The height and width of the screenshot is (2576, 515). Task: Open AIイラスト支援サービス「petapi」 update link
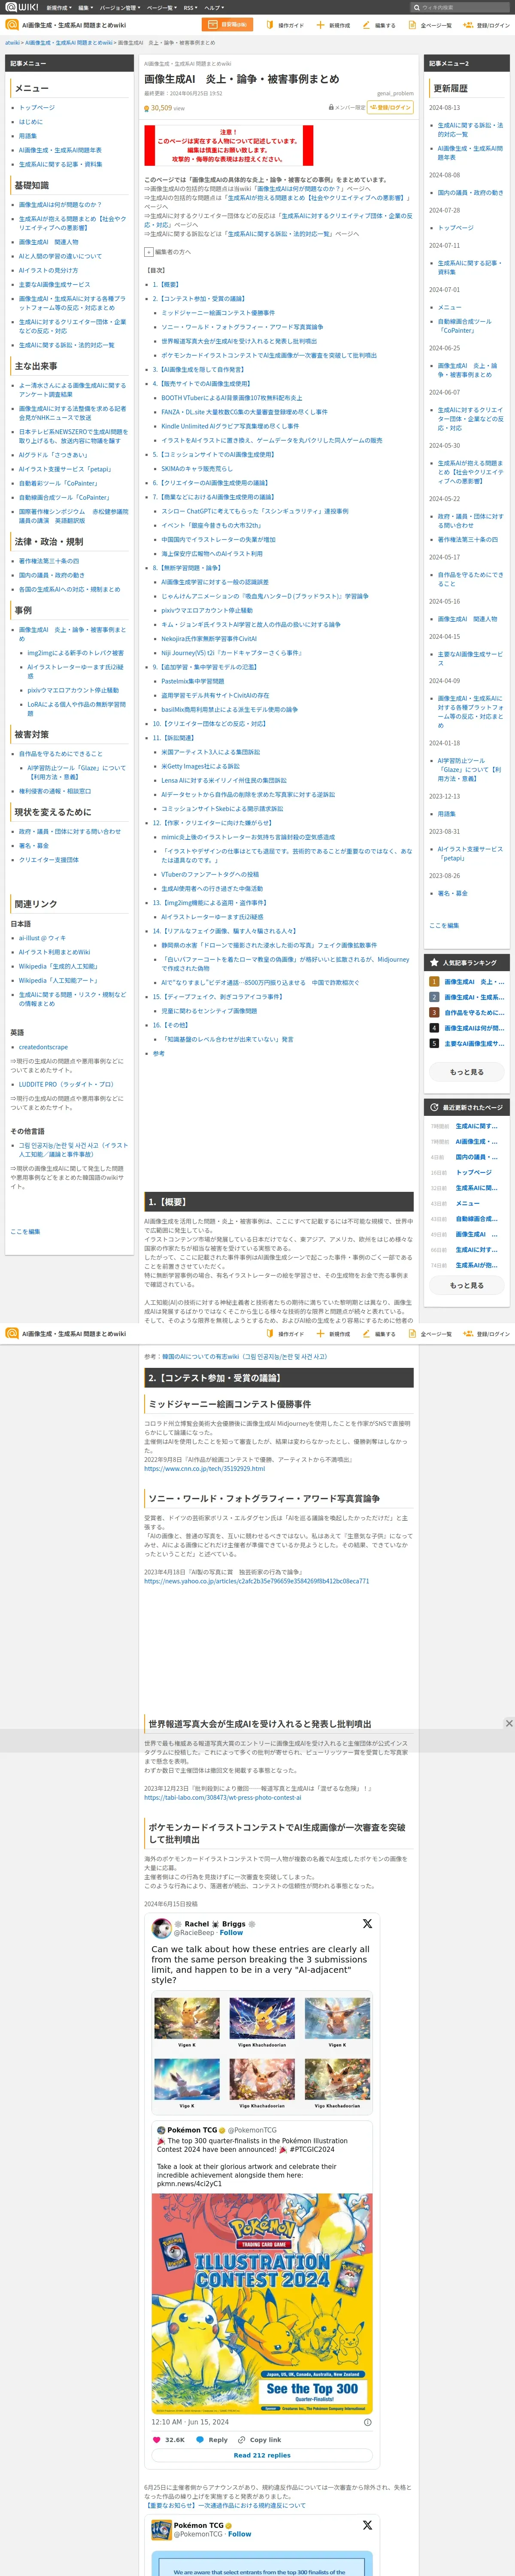pos(471,853)
